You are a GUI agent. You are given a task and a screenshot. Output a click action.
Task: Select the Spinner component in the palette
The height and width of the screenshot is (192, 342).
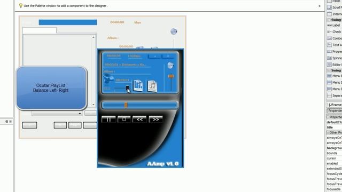pyautogui.click(x=334, y=58)
